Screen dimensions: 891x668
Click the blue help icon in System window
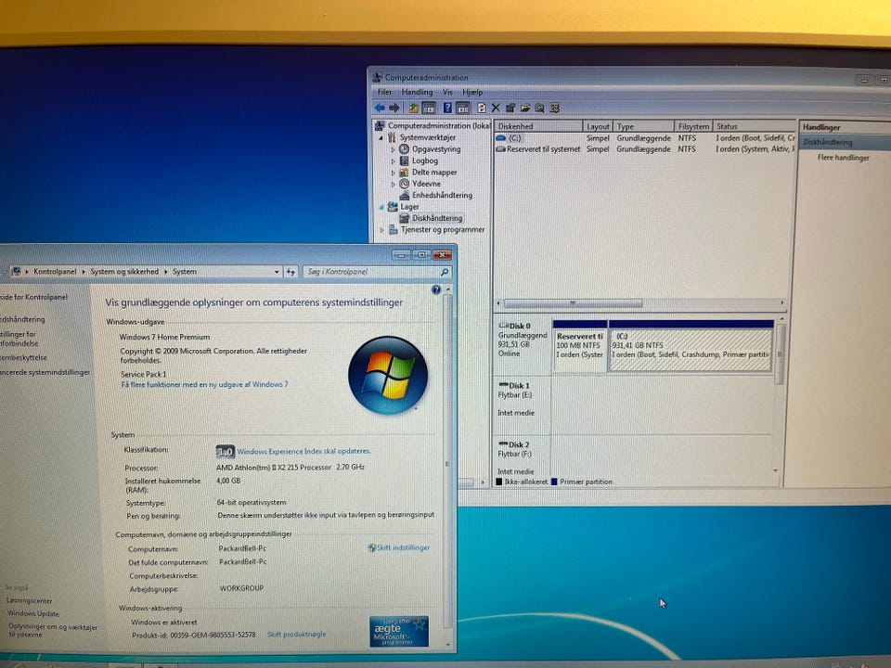point(436,289)
